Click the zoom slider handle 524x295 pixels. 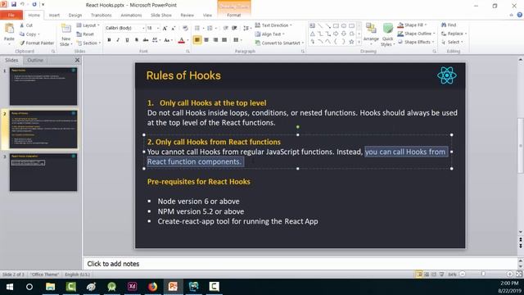[x=483, y=274]
